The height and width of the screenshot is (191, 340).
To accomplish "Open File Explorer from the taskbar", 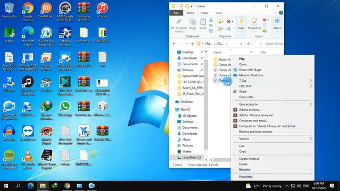I will coord(42,186).
